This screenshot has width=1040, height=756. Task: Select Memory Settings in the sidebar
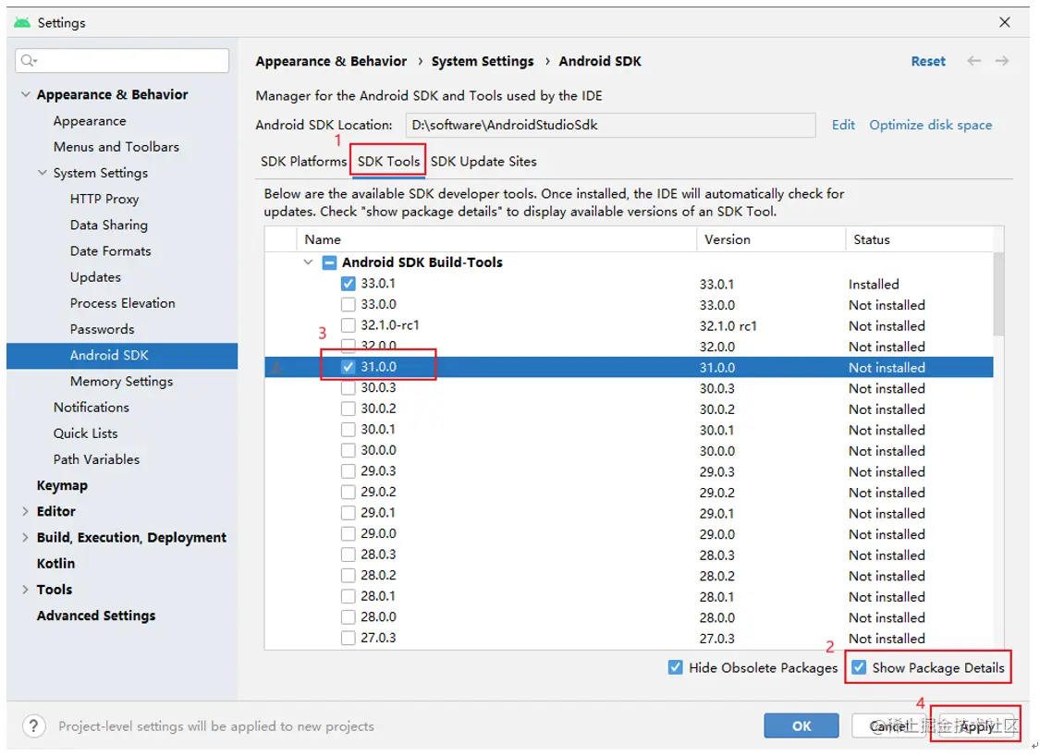[x=121, y=381]
